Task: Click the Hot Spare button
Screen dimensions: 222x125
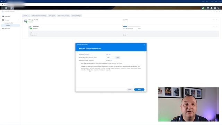Action: [x=52, y=16]
